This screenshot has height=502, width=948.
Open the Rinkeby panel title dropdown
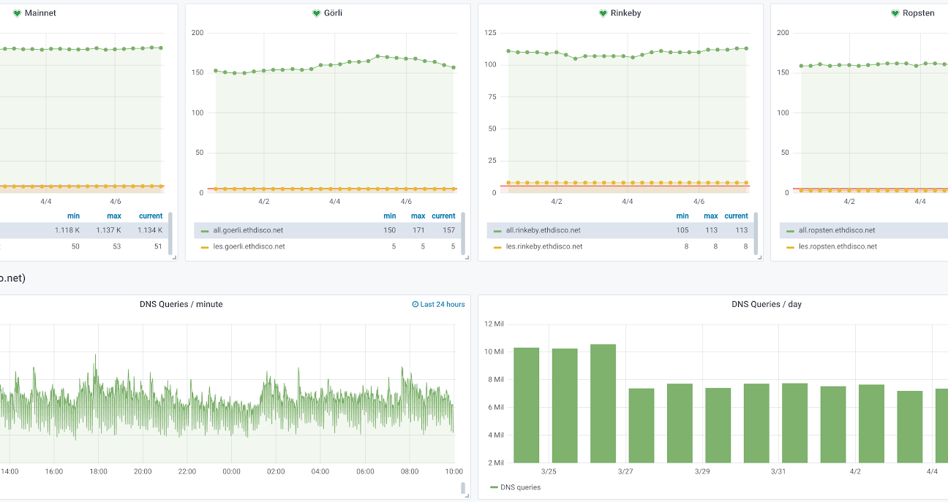626,13
